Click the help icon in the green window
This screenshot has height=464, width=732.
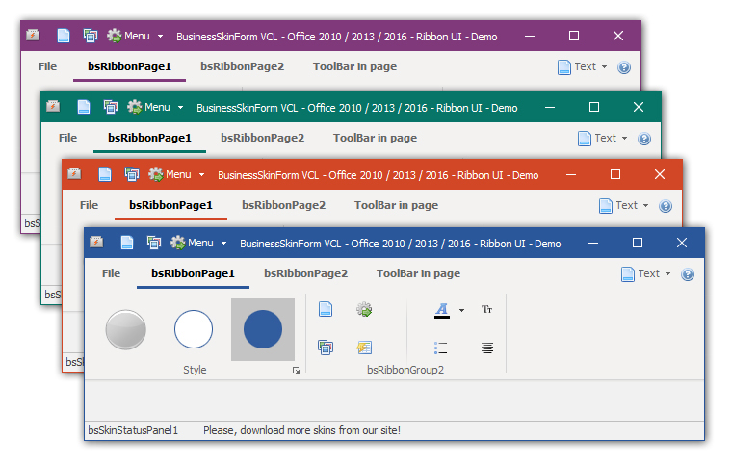pos(644,139)
